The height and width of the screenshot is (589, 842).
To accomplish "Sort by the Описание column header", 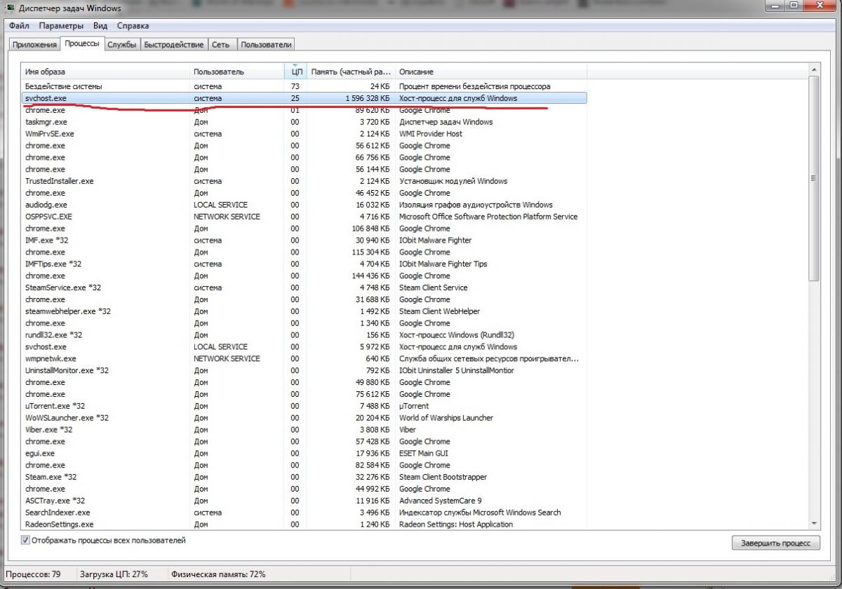I will (491, 72).
